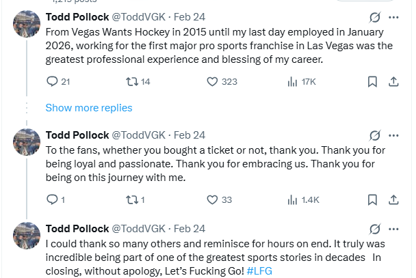Open Todd Pollock's profile from first tweet name

pyautogui.click(x=76, y=17)
